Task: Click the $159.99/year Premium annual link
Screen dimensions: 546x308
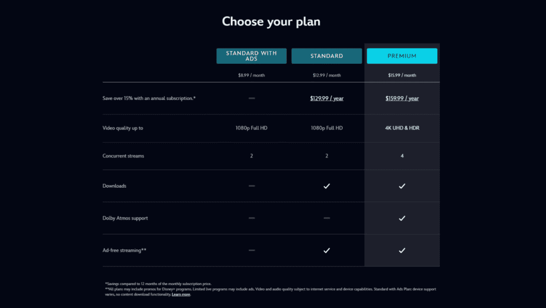Action: pos(402,98)
